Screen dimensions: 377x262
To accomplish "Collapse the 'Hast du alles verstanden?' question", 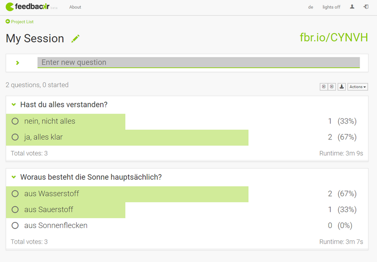I will [x=14, y=105].
